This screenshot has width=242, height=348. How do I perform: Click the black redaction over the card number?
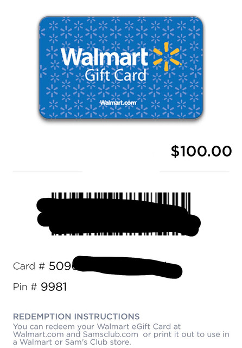pyautogui.click(x=128, y=266)
